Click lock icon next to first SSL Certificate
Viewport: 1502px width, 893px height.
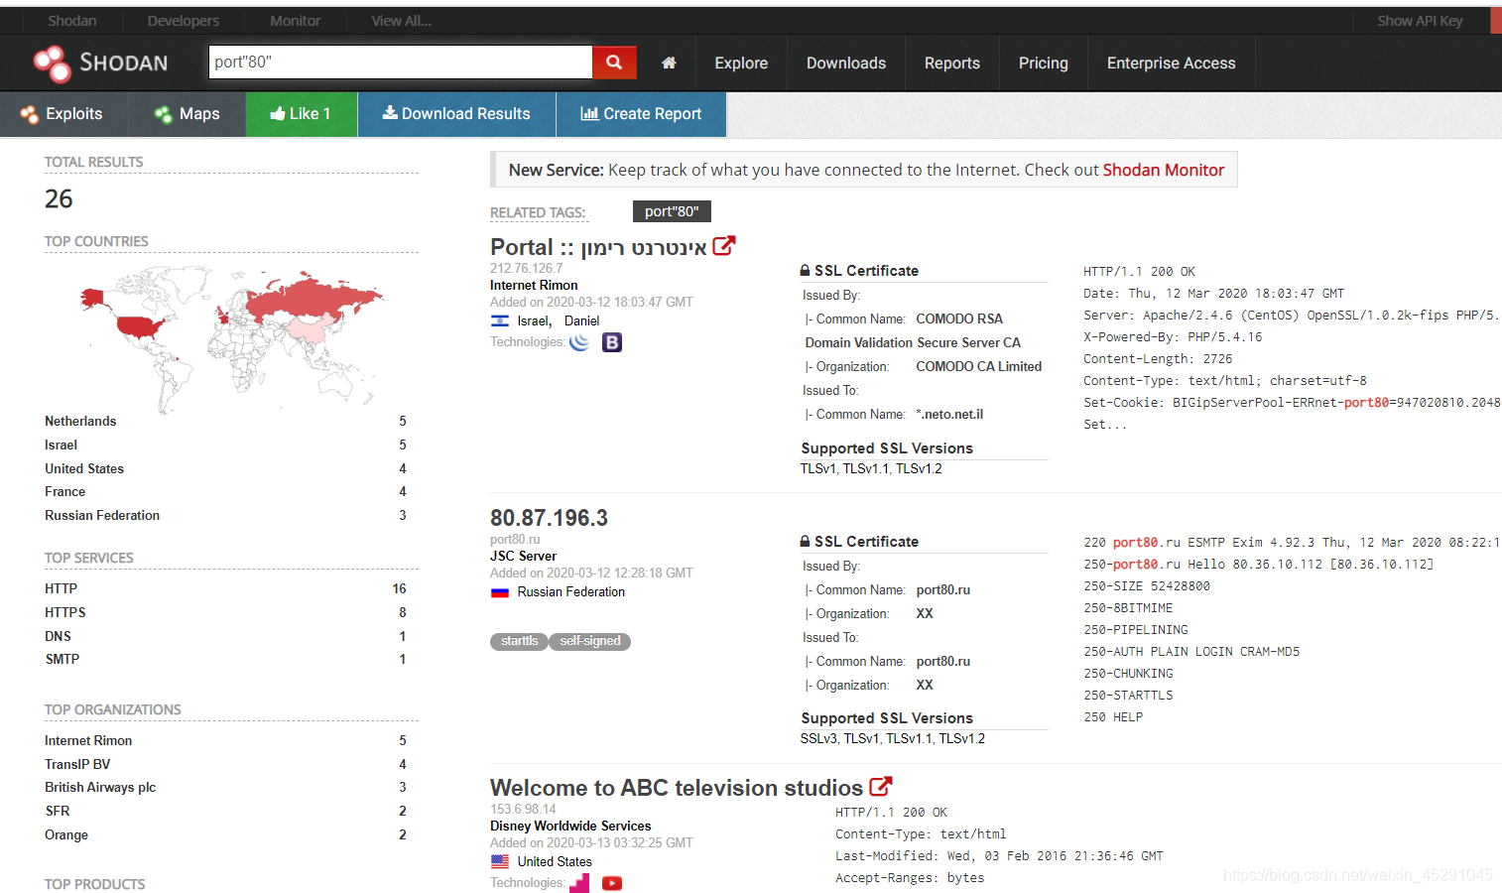point(806,271)
